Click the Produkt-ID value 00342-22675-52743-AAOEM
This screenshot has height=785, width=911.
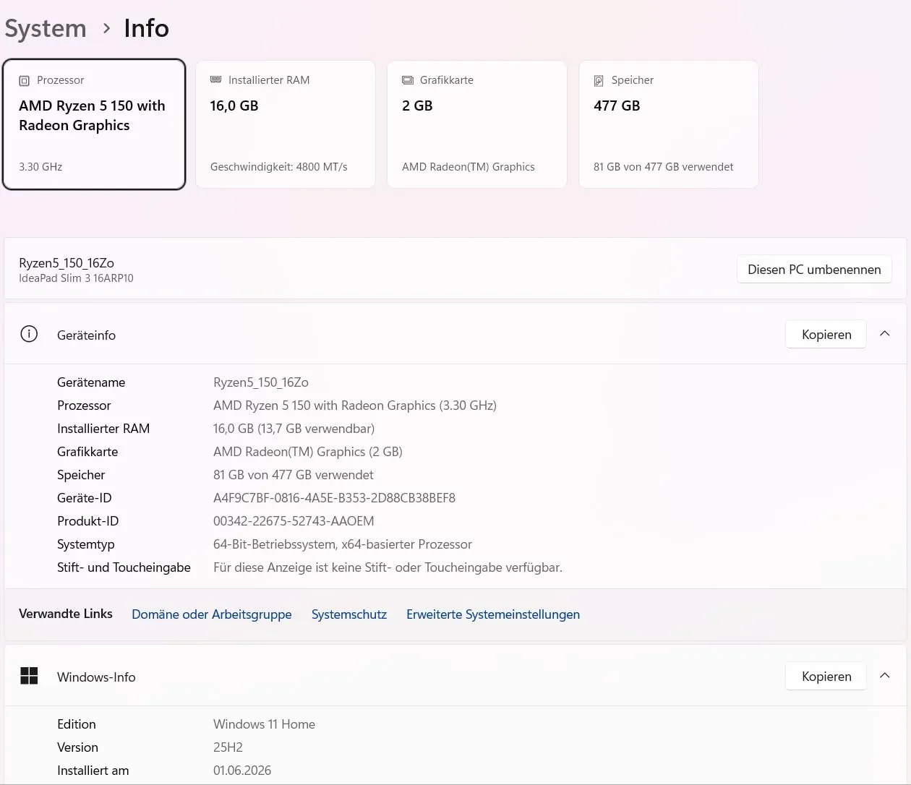pyautogui.click(x=294, y=521)
